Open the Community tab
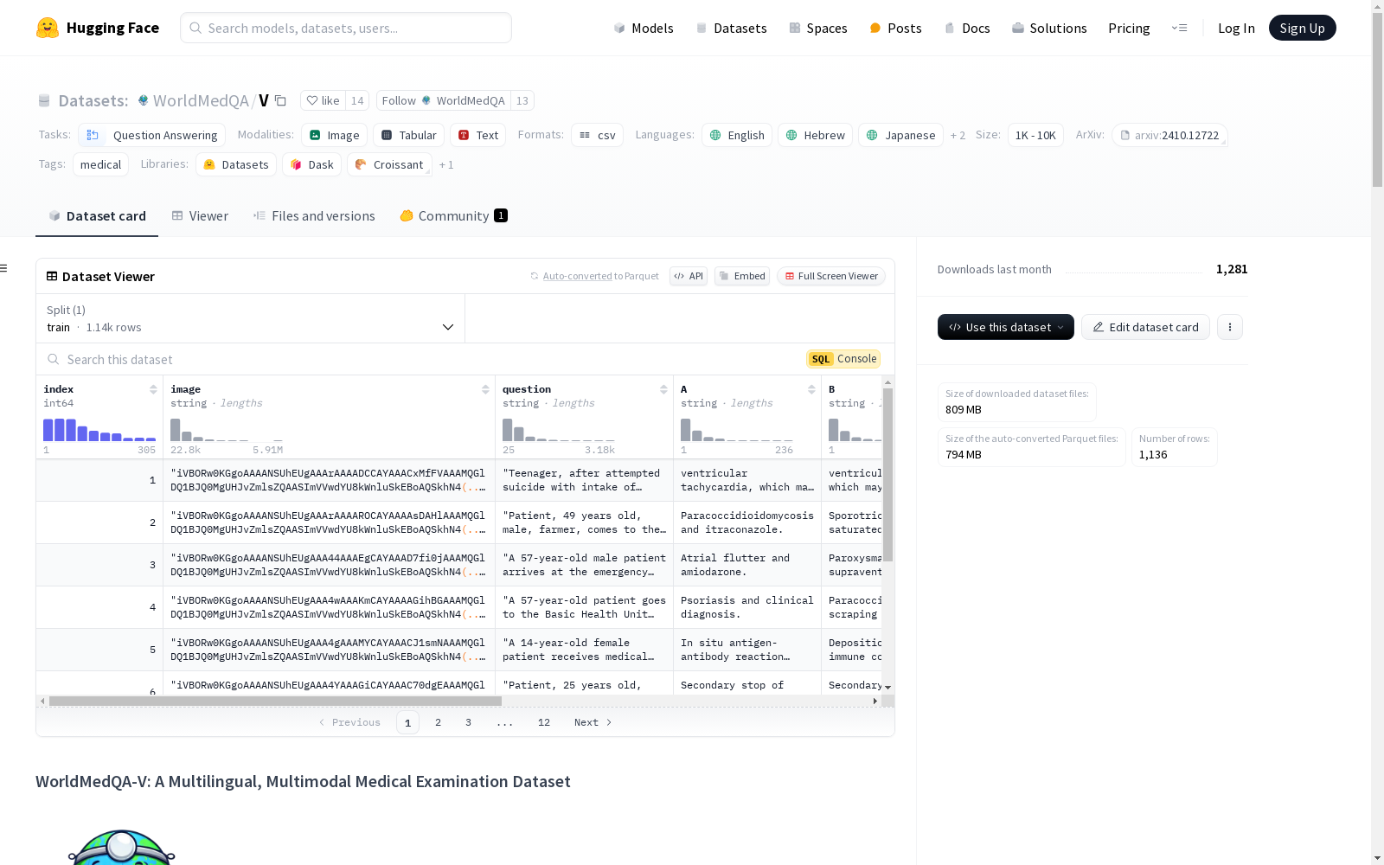1384x865 pixels. pyautogui.click(x=453, y=216)
